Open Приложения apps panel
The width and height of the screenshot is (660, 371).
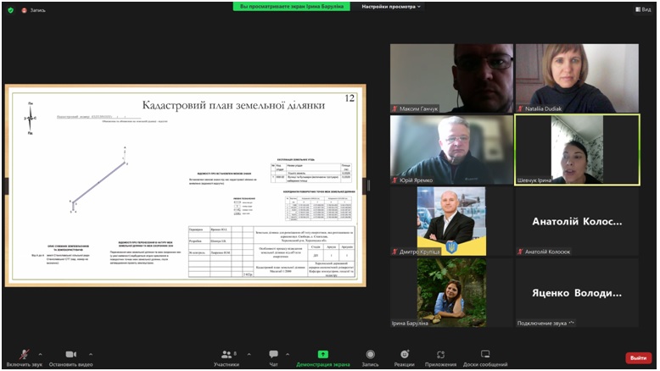pos(440,358)
